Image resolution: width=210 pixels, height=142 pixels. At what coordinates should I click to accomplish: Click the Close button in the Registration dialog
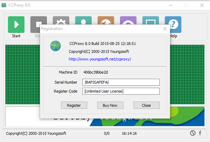(x=147, y=105)
